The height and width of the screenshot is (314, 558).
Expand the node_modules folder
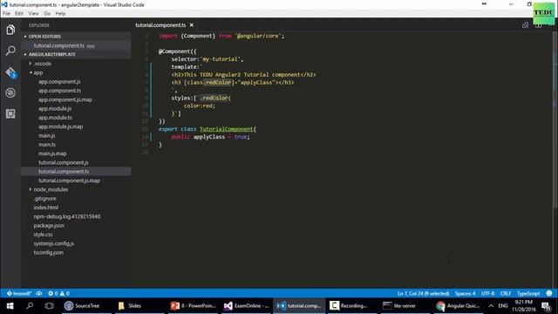[x=51, y=189]
